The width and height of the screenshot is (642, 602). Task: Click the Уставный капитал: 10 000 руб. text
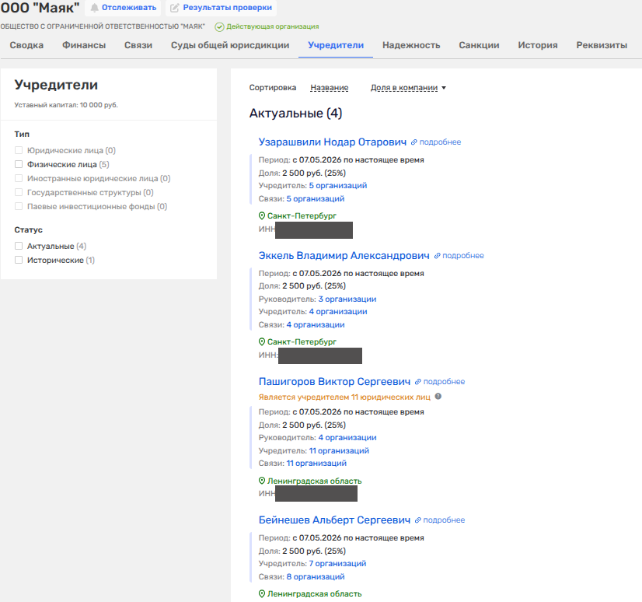tap(66, 105)
